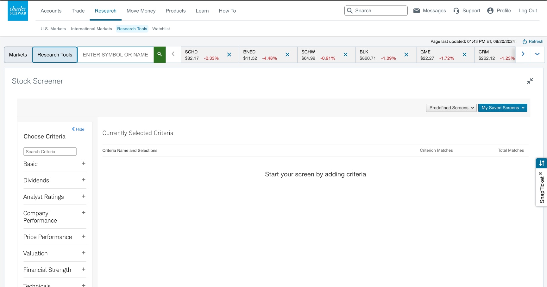The width and height of the screenshot is (547, 287).
Task: Click the Total Matches column header
Action: coord(511,150)
